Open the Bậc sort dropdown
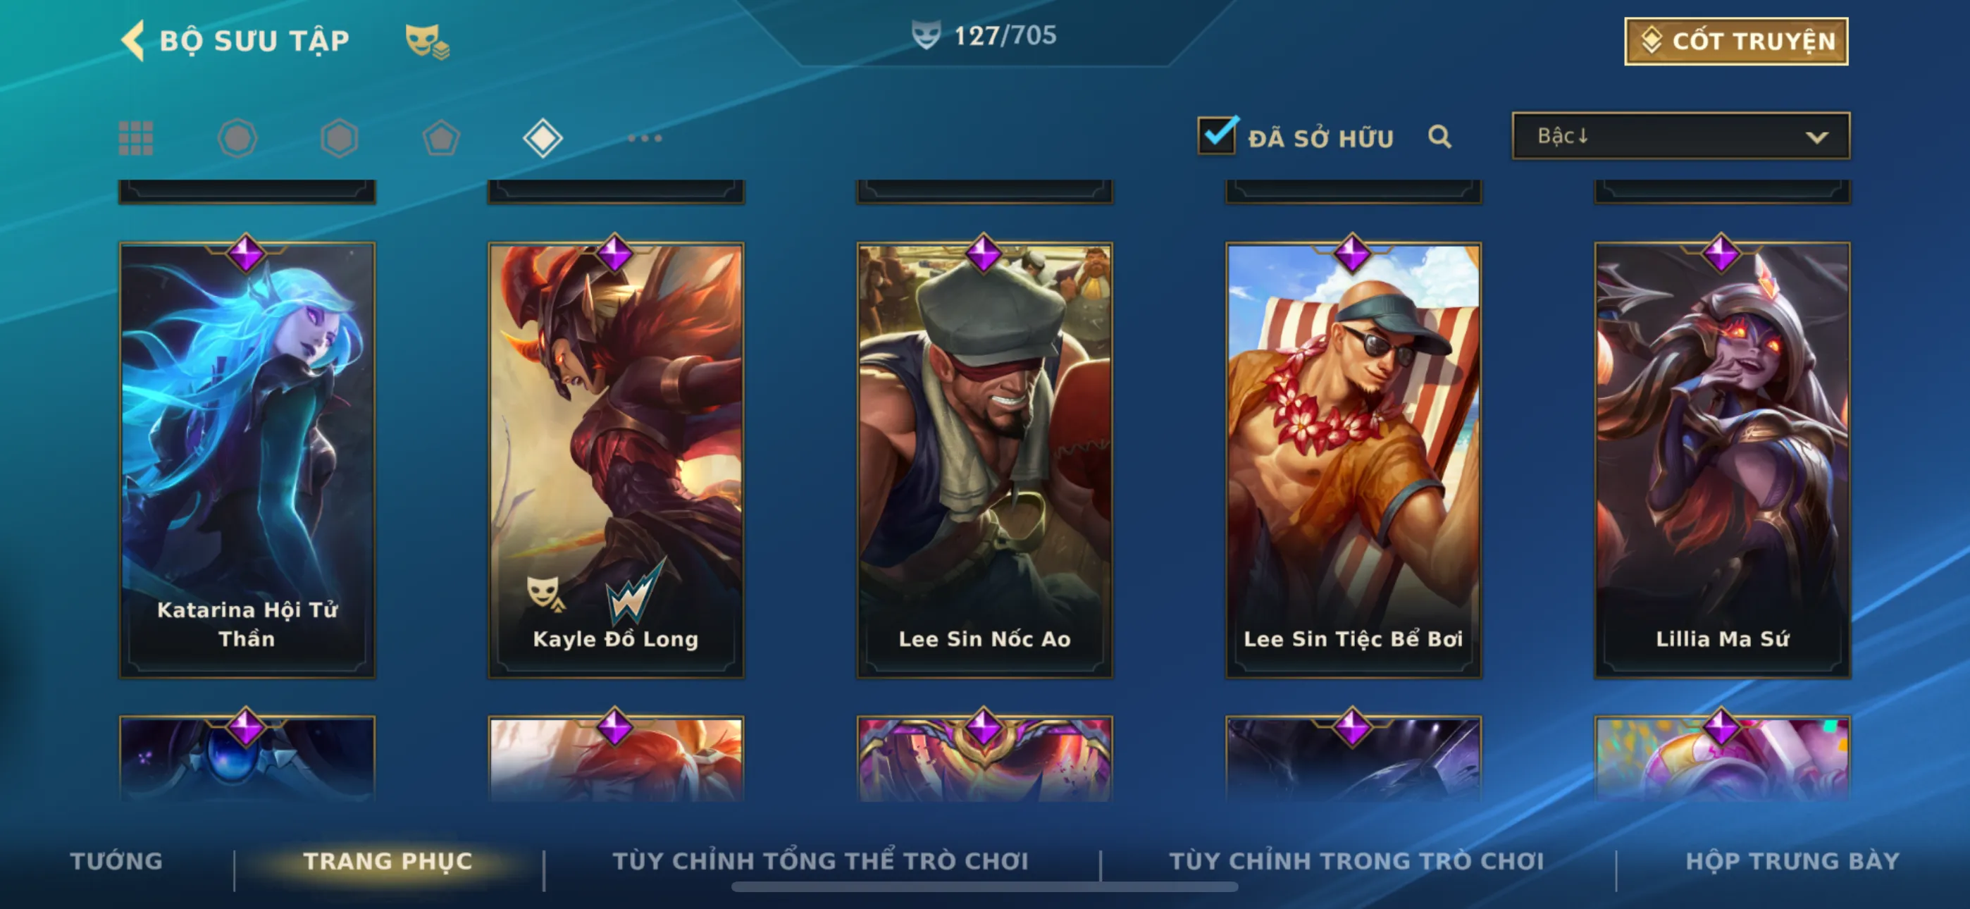The height and width of the screenshot is (909, 1970). coord(1681,136)
